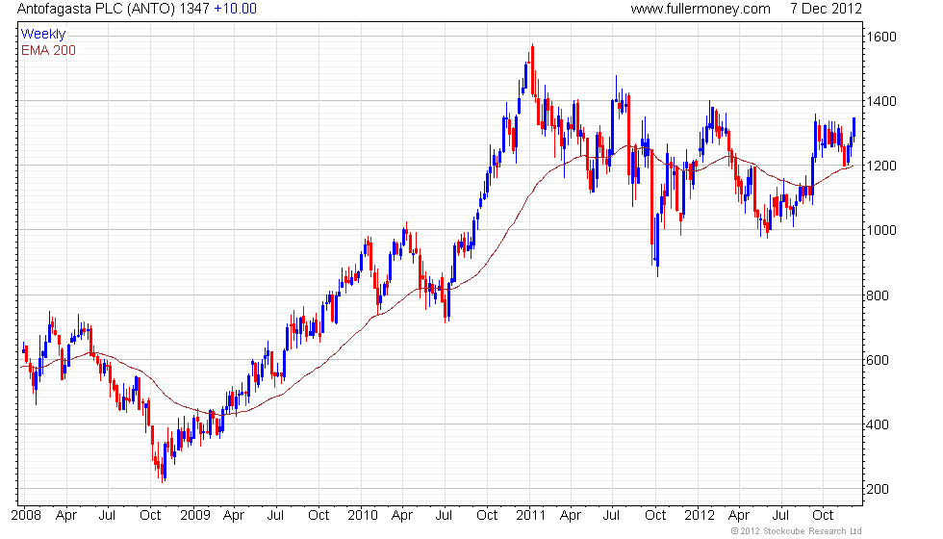Image resolution: width=943 pixels, height=539 pixels.
Task: Select the 200 price axis label
Action: 878,489
